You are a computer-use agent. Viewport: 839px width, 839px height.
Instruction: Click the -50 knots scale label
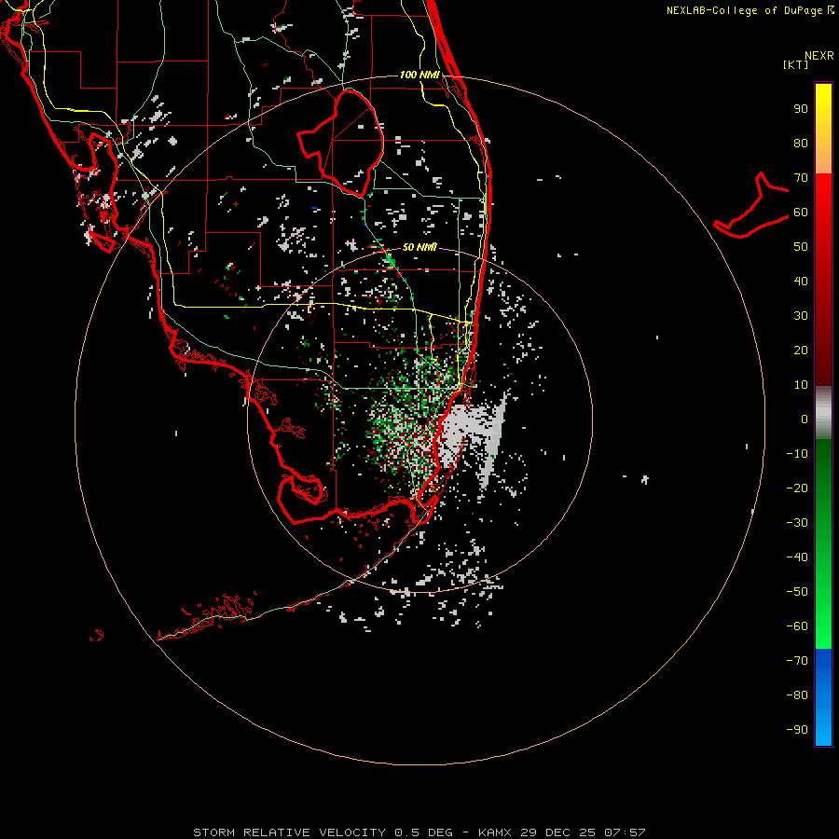pyautogui.click(x=797, y=591)
